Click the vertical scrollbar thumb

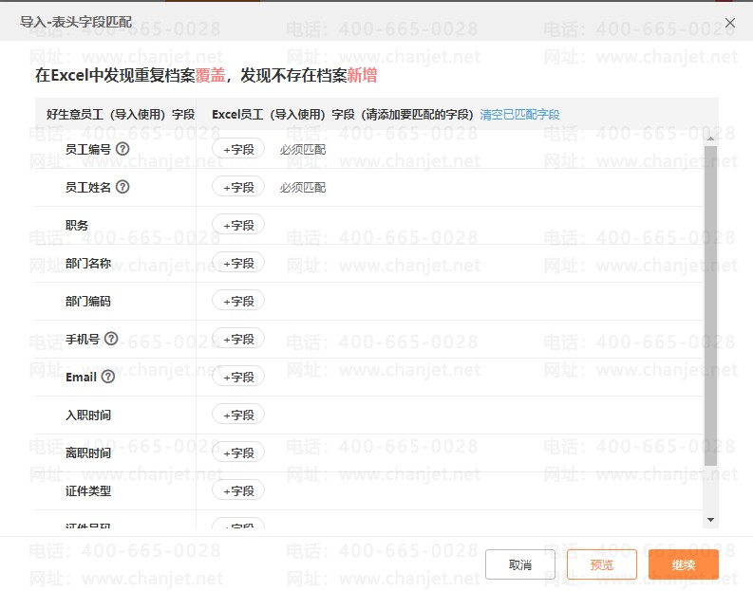710,305
